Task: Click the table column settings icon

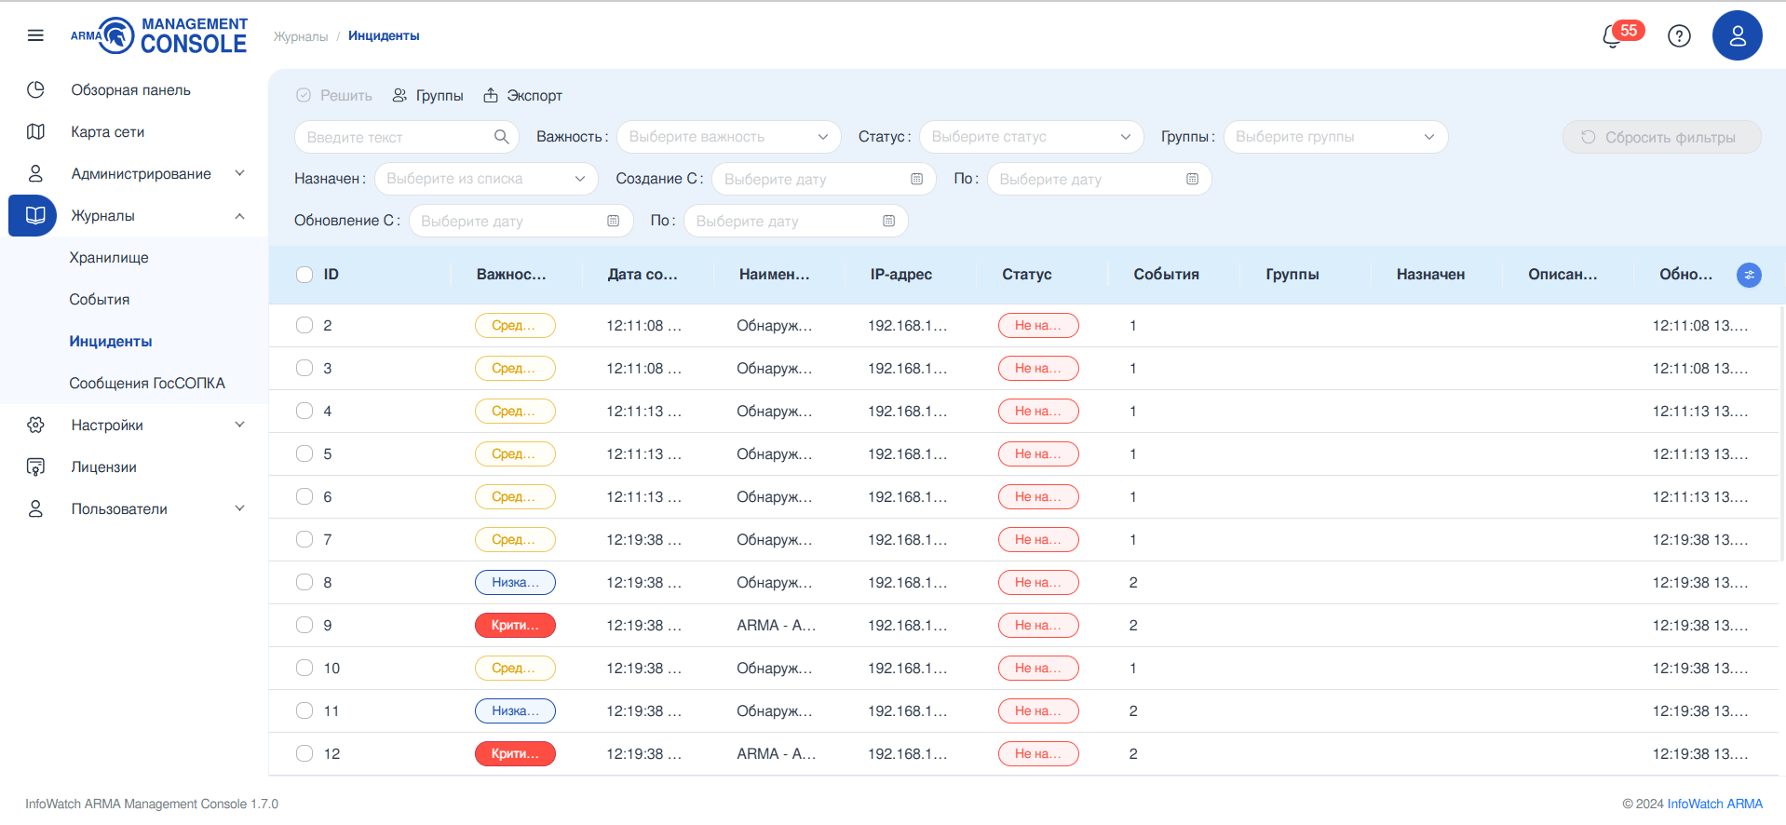Action: (x=1749, y=275)
